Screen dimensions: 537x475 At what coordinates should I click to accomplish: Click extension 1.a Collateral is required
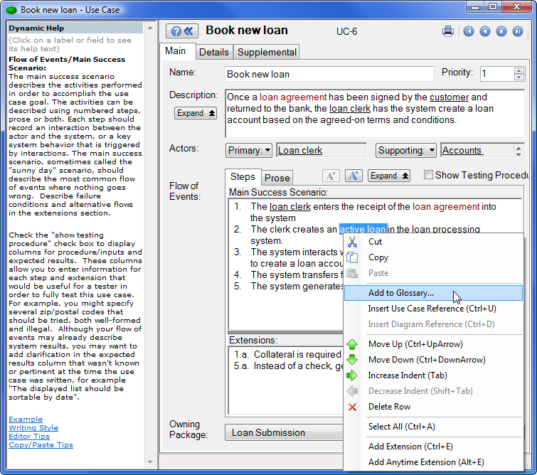[x=297, y=354]
